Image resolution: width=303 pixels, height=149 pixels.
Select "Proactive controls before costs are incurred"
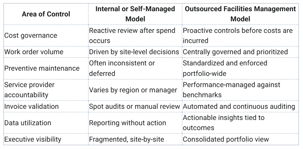[x=238, y=36]
